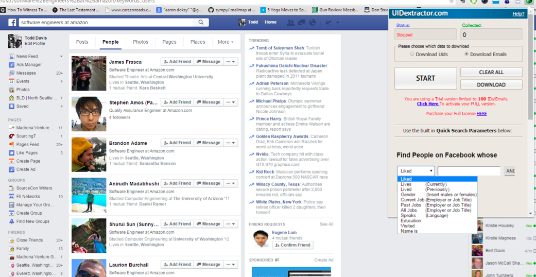Screen dimensions: 536x277
Task: Click Edit Profile link
Action: (34, 43)
